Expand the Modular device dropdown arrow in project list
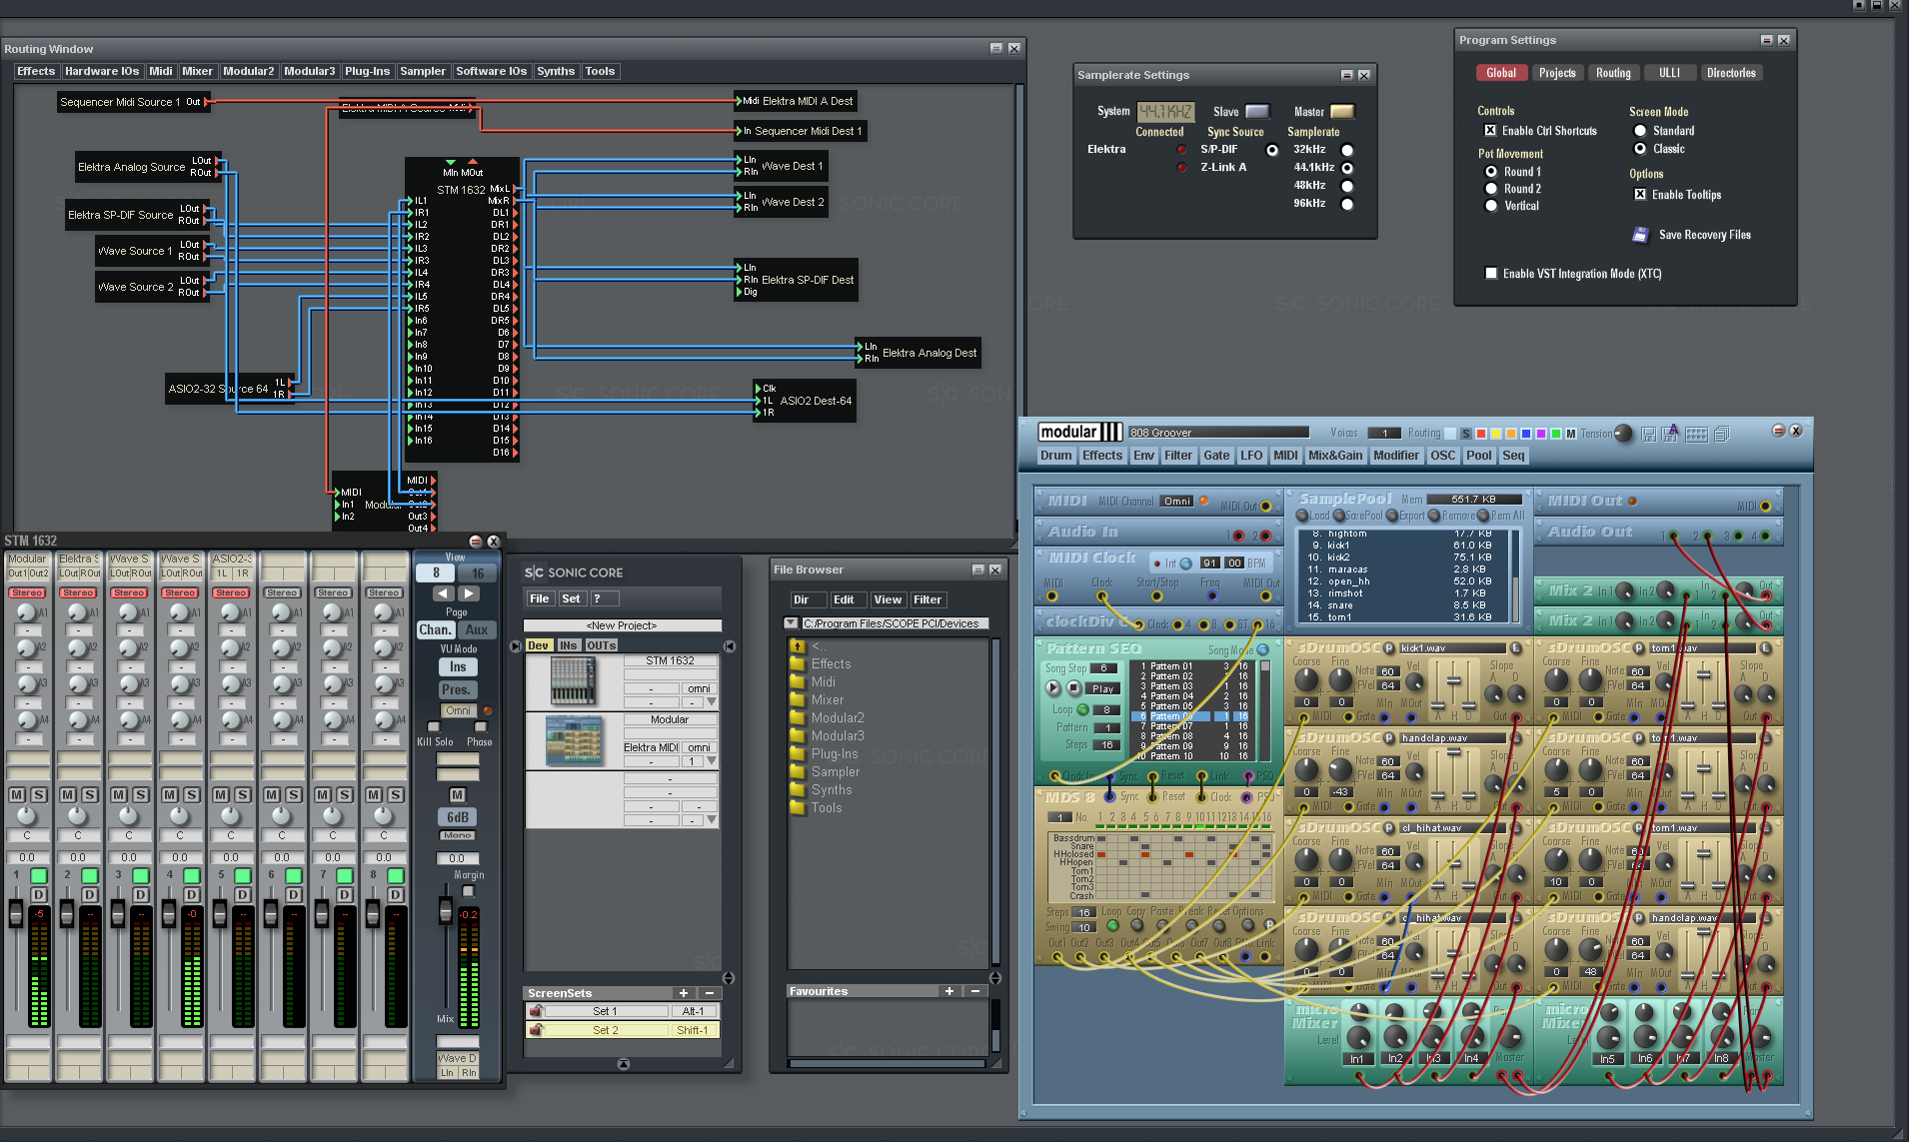1909x1142 pixels. point(712,761)
